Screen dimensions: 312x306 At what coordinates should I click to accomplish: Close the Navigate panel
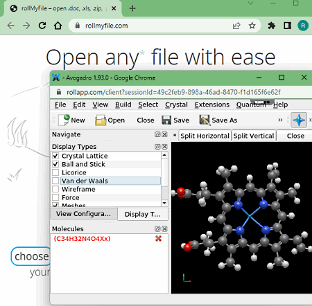click(x=164, y=134)
